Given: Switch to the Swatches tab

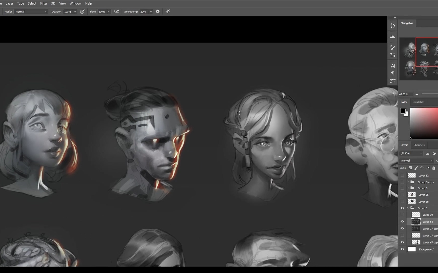Looking at the screenshot, I should pyautogui.click(x=418, y=102).
